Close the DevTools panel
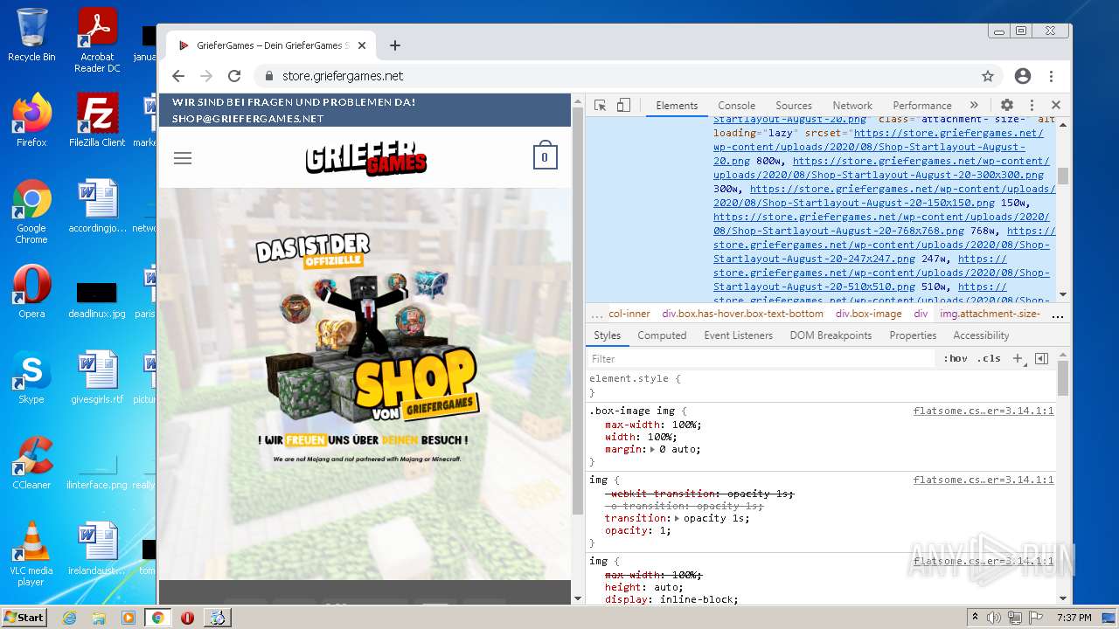1119x629 pixels. (1055, 105)
